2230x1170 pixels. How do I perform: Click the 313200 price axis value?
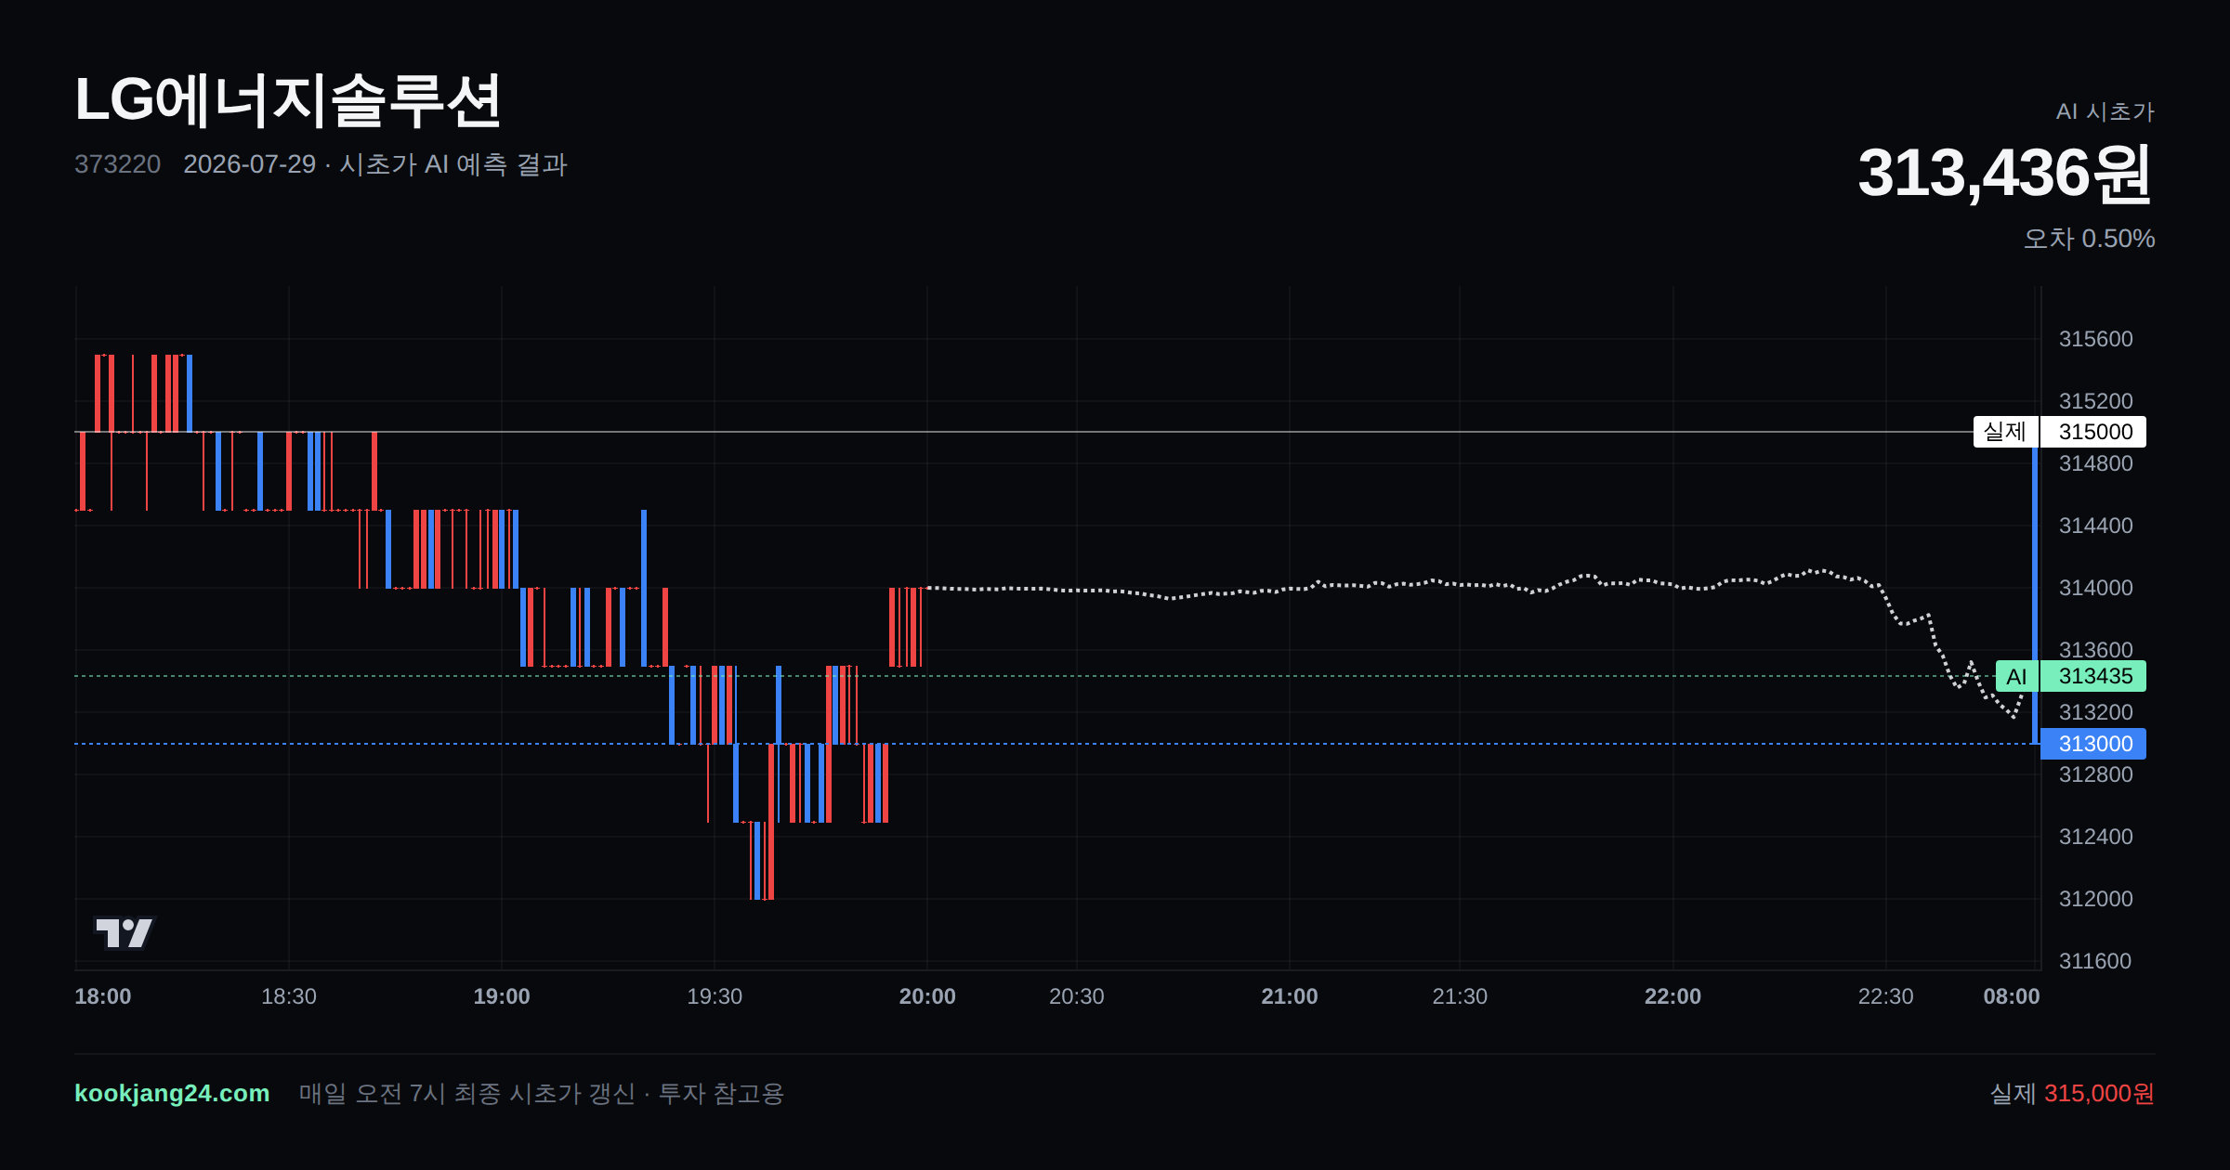(2096, 712)
